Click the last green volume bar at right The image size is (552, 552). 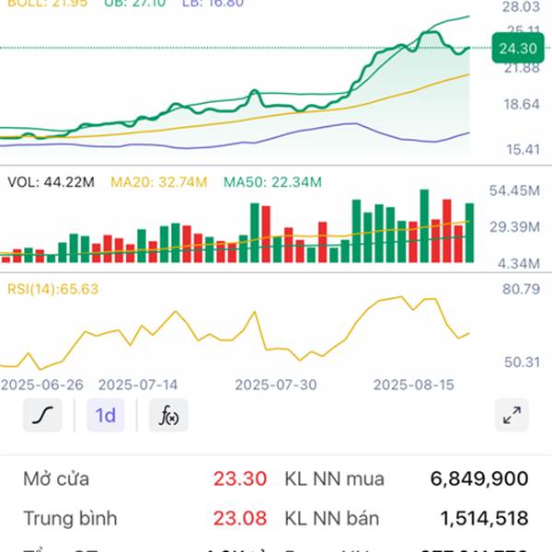coord(469,233)
